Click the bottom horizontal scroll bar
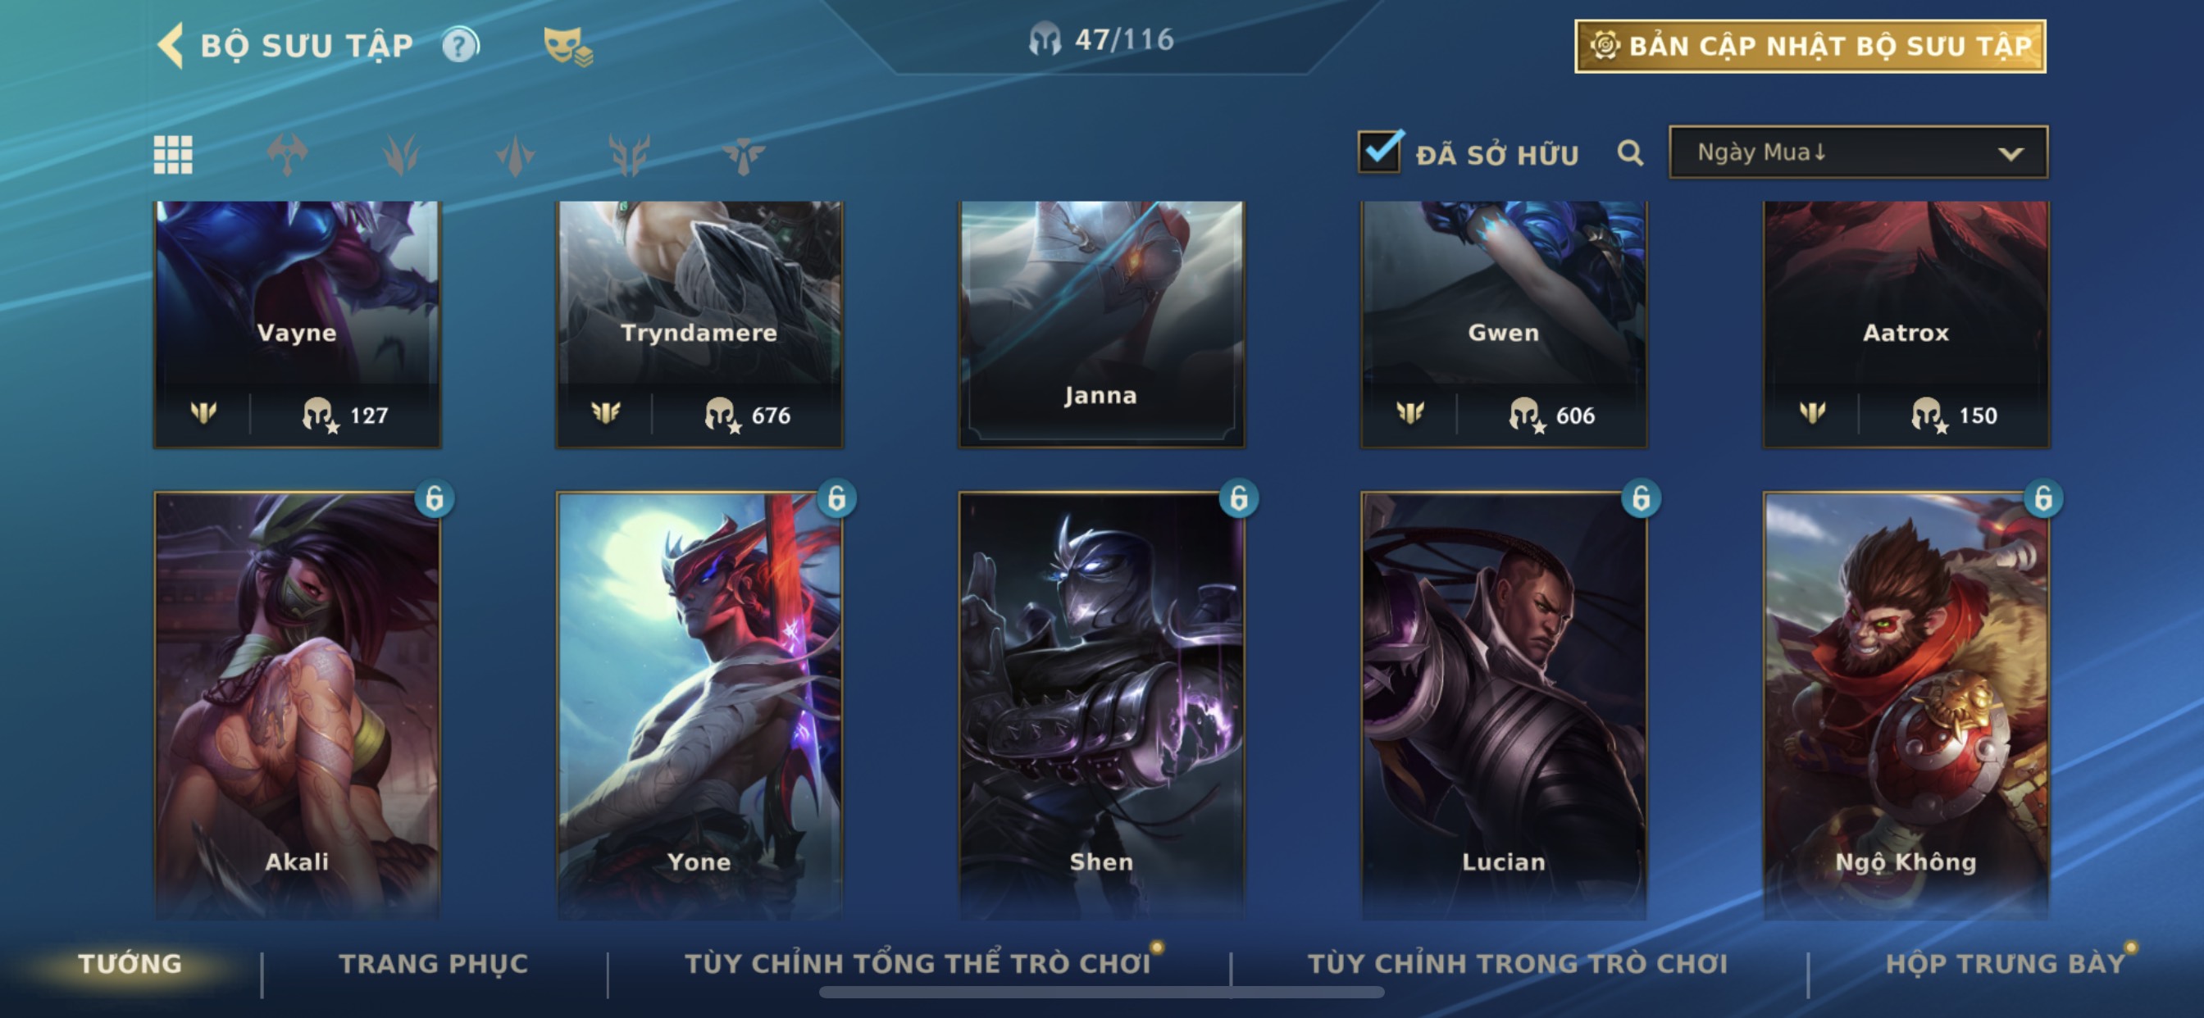This screenshot has height=1018, width=2204. [1101, 993]
